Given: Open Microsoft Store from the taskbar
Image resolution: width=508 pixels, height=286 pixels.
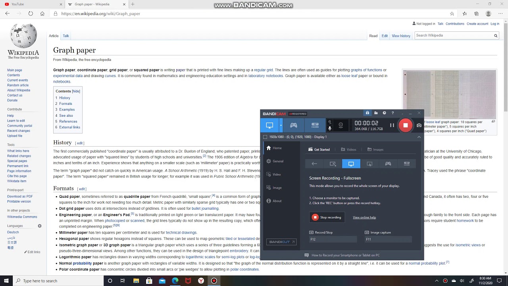Looking at the screenshot, I should [149, 281].
